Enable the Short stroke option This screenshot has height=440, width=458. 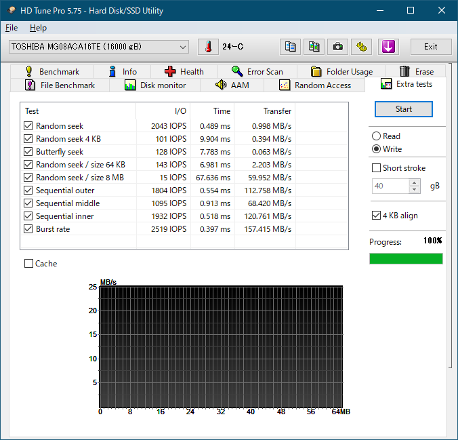(376, 168)
